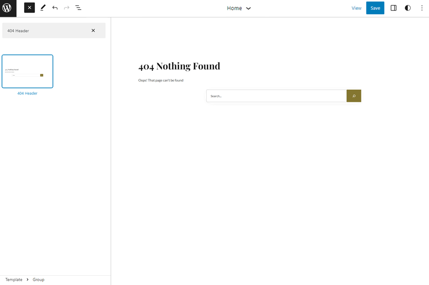The image size is (429, 285).
Task: Select the pencil Tools icon
Action: pos(43,8)
